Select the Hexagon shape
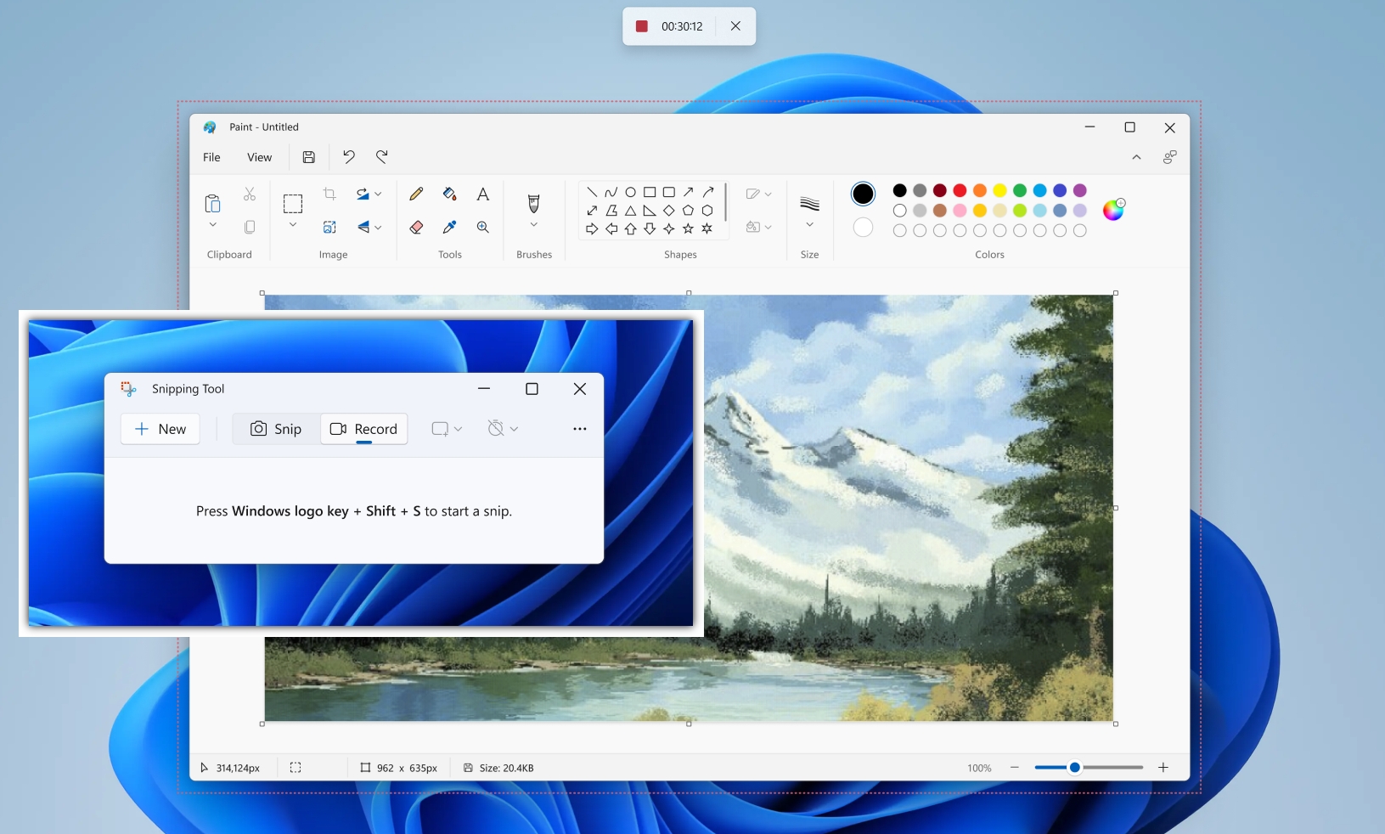Image resolution: width=1385 pixels, height=834 pixels. [x=707, y=211]
